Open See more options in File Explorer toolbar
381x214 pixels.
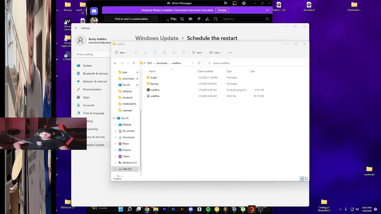pyautogui.click(x=230, y=53)
